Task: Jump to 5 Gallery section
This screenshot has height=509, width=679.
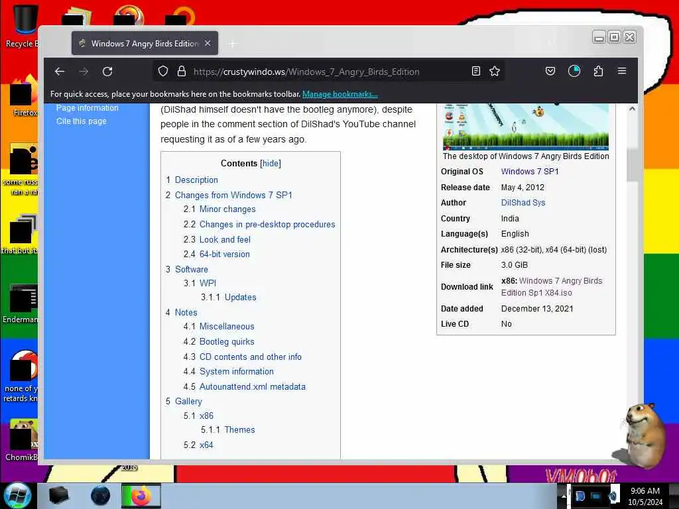Action: pyautogui.click(x=188, y=402)
